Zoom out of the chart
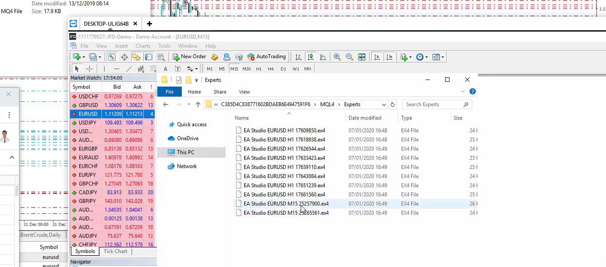 pos(349,56)
